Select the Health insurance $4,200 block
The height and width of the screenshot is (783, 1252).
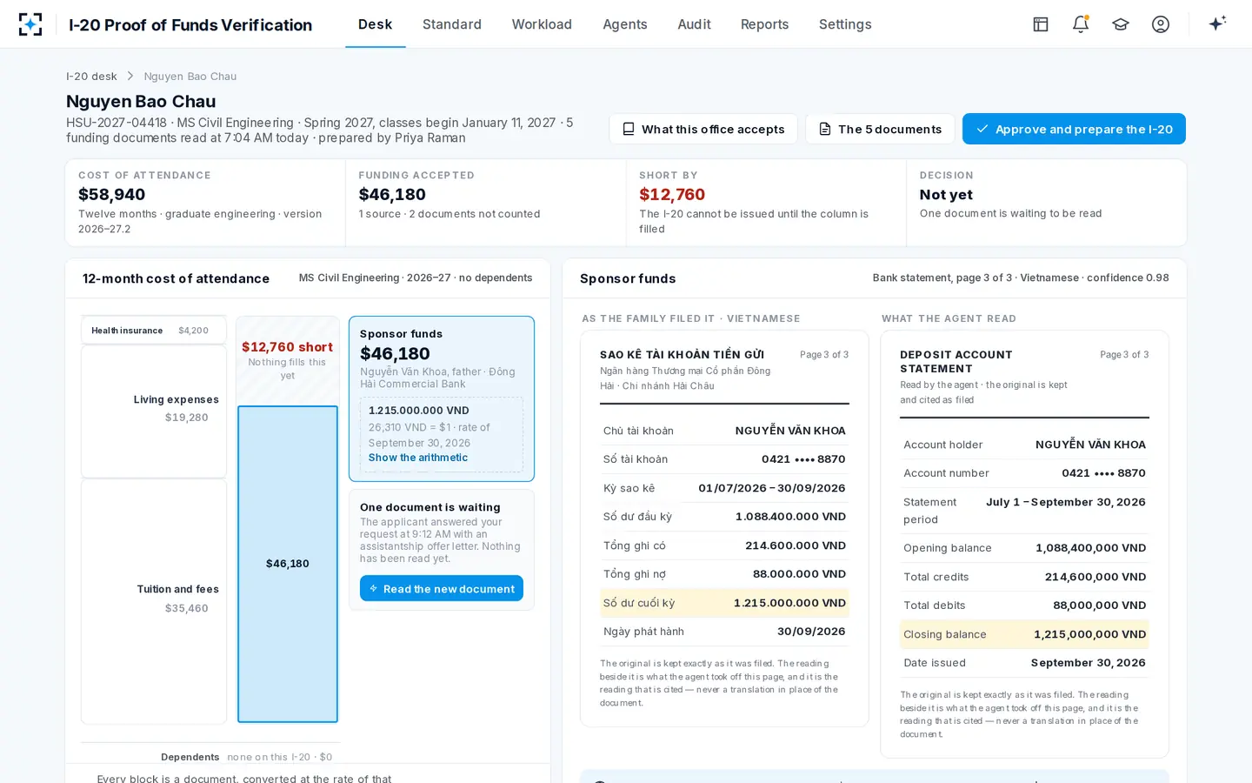pyautogui.click(x=154, y=331)
